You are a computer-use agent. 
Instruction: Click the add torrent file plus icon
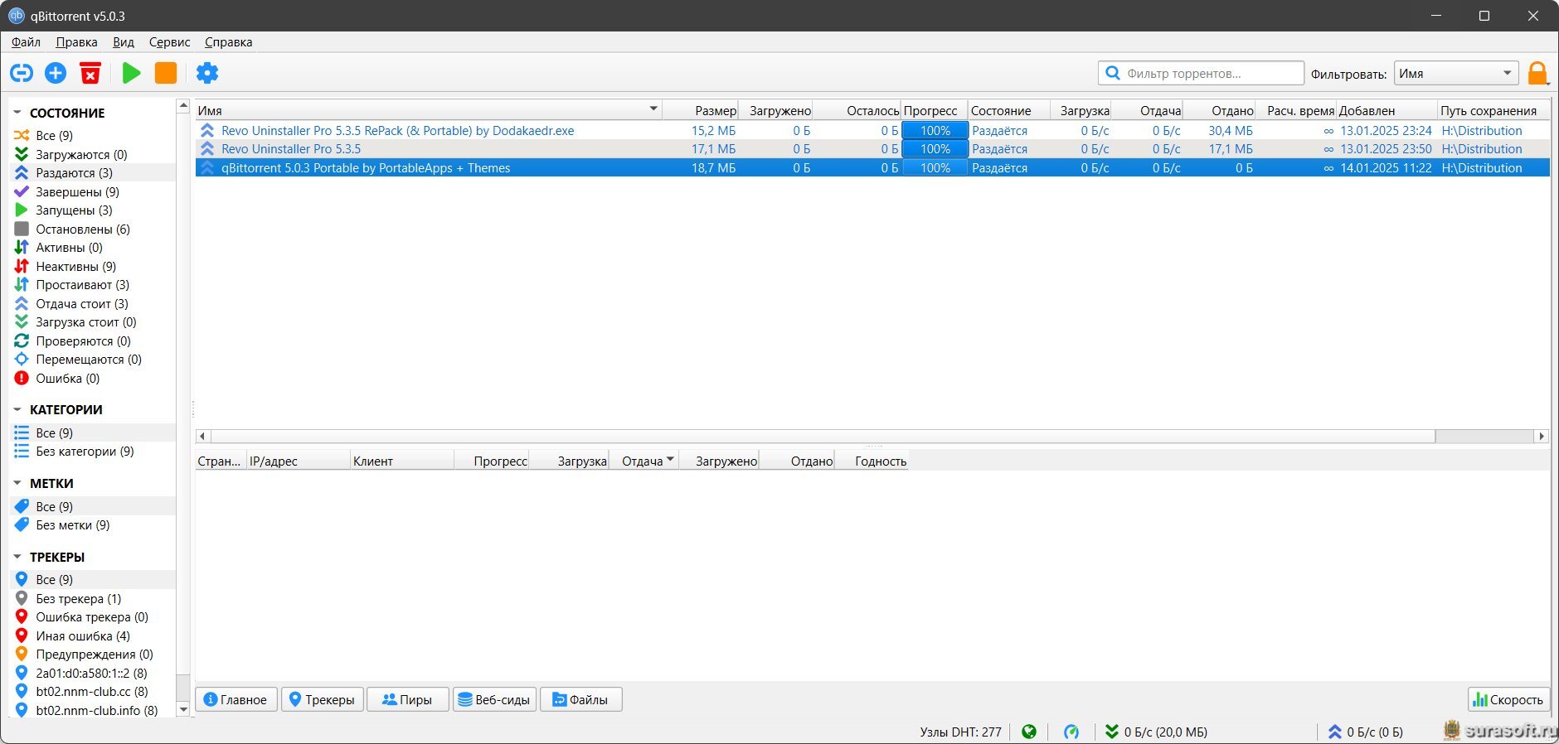[x=56, y=73]
